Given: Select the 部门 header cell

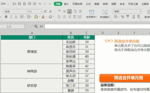Looking at the screenshot, I should click(x=32, y=37).
